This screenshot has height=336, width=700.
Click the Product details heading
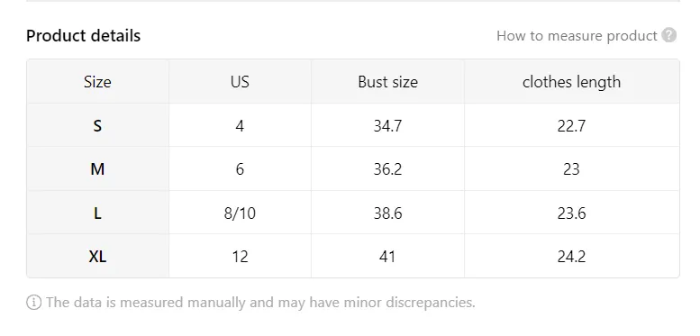pos(84,36)
